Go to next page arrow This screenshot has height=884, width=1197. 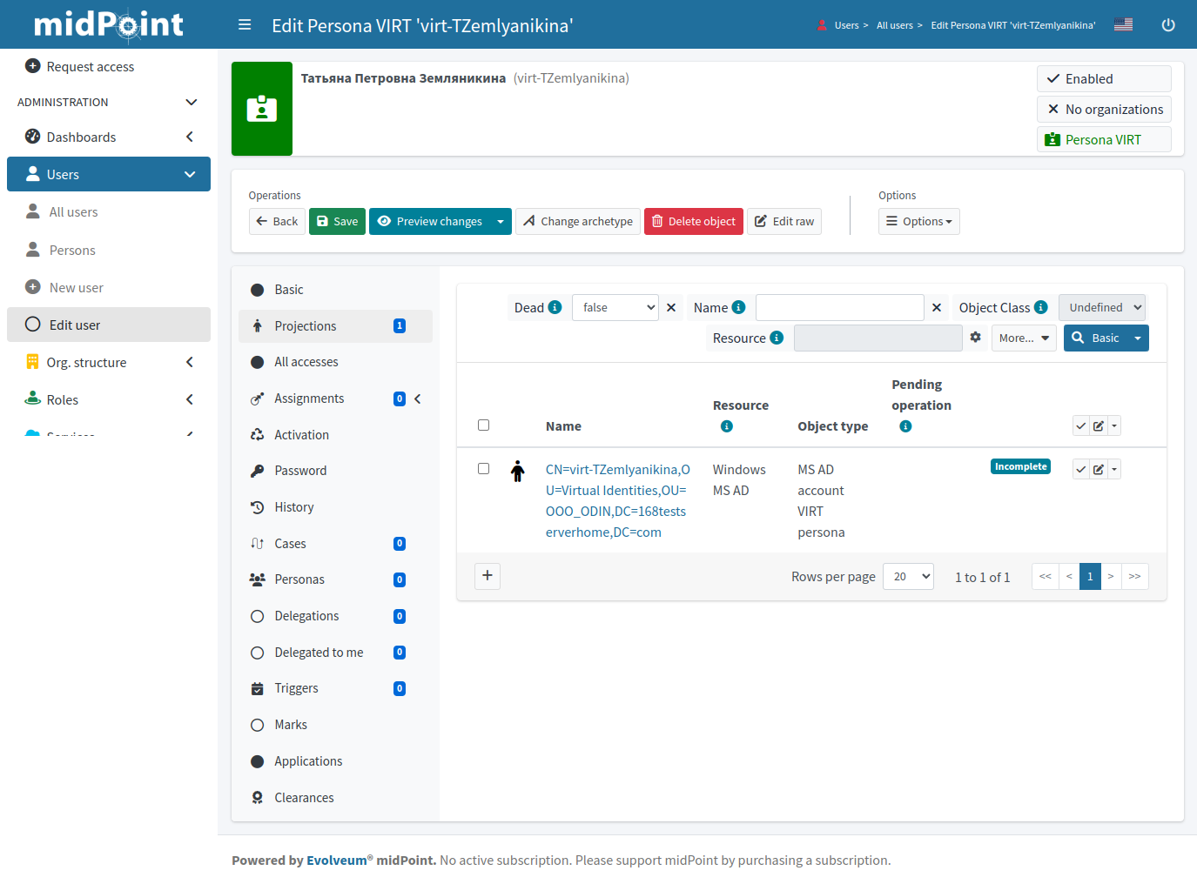coord(1111,576)
